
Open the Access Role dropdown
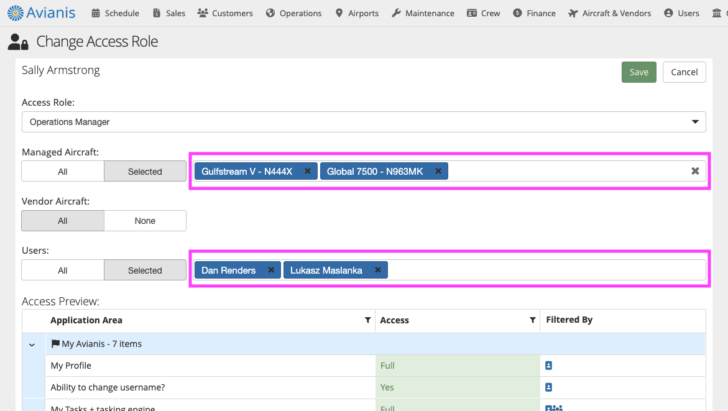click(364, 122)
